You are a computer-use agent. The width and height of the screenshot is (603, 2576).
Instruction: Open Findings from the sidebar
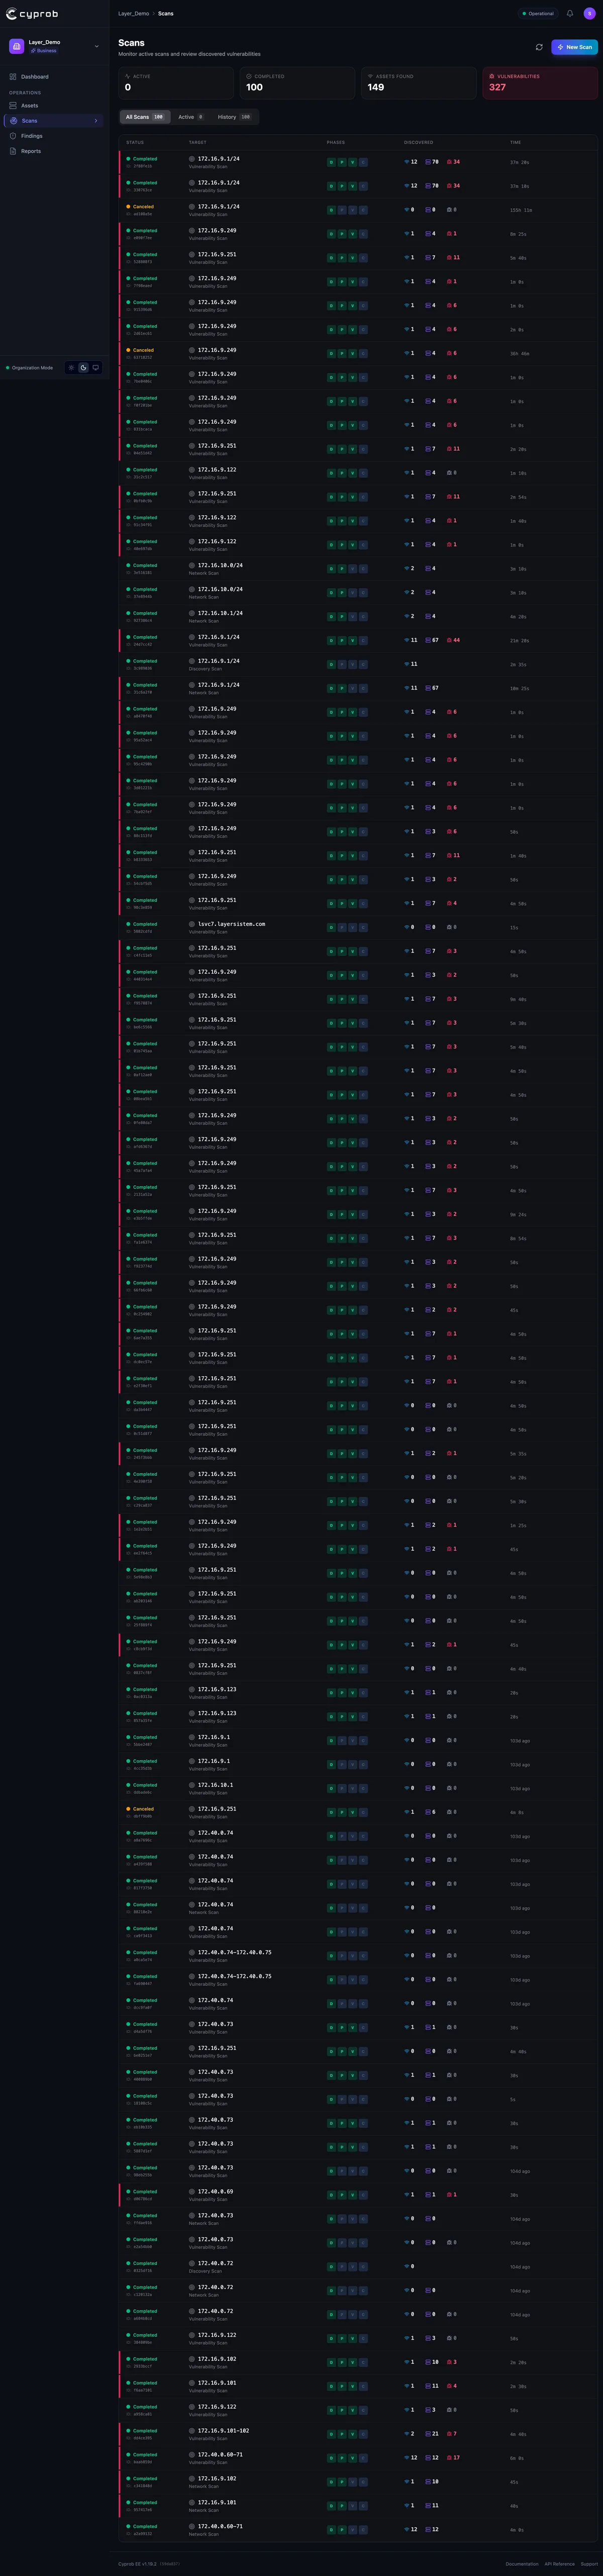point(55,136)
